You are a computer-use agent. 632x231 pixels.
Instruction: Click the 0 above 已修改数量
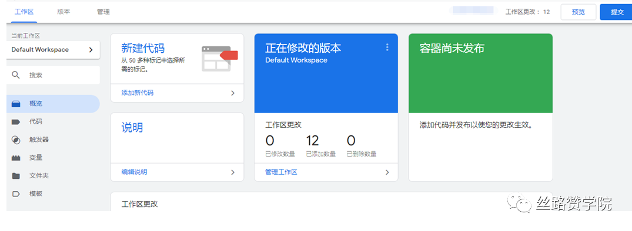pyautogui.click(x=270, y=141)
